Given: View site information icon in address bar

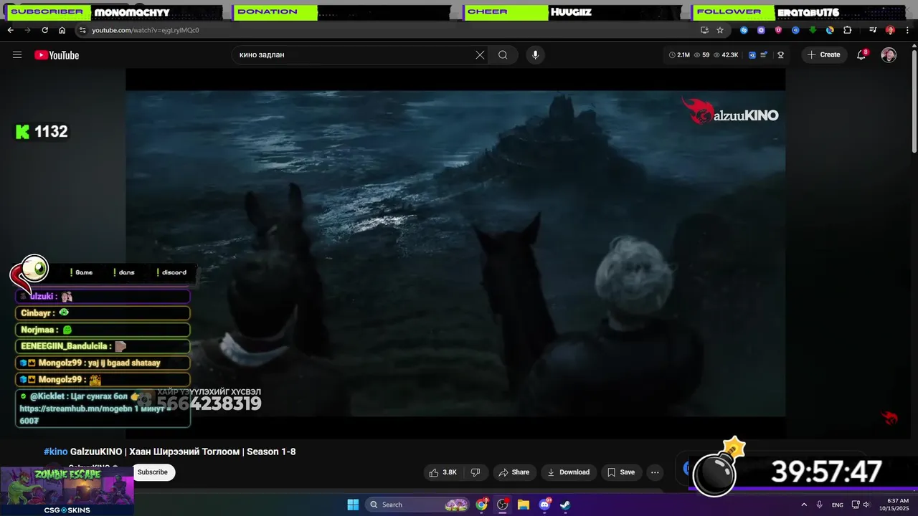Looking at the screenshot, I should pos(82,30).
